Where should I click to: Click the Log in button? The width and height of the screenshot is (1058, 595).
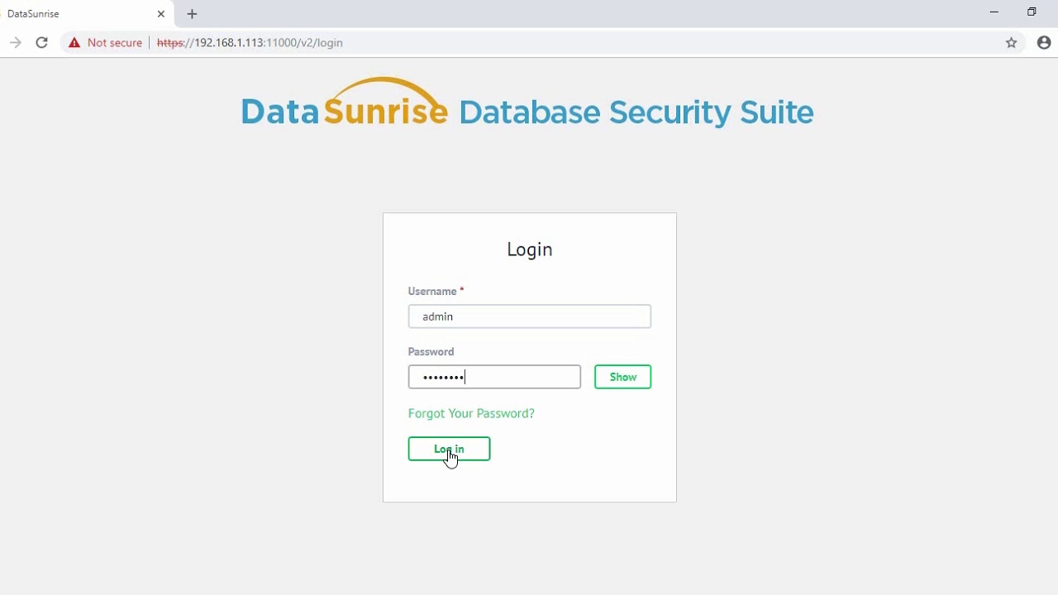click(x=449, y=449)
